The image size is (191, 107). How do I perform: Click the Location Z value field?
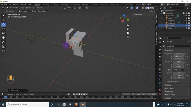(x=178, y=59)
